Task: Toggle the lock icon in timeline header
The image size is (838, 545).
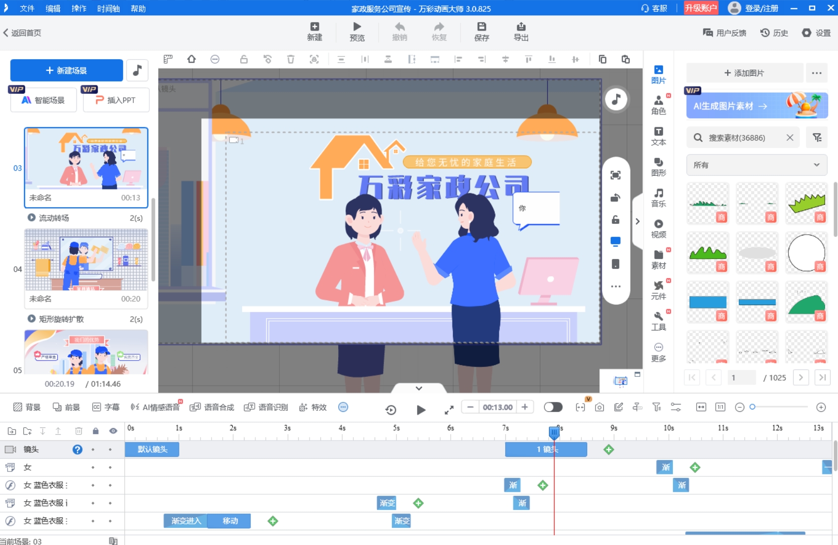Action: point(96,431)
